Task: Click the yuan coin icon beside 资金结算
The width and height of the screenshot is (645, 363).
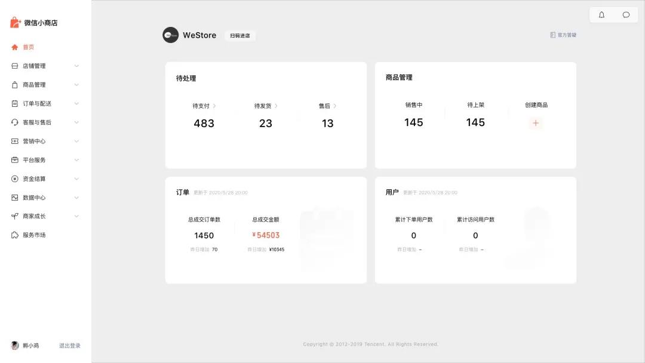Action: pyautogui.click(x=15, y=179)
